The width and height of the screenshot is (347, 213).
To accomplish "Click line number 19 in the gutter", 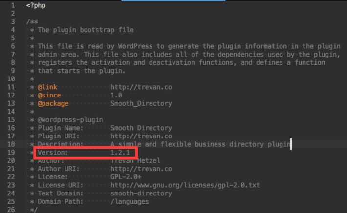I will [x=11, y=152].
